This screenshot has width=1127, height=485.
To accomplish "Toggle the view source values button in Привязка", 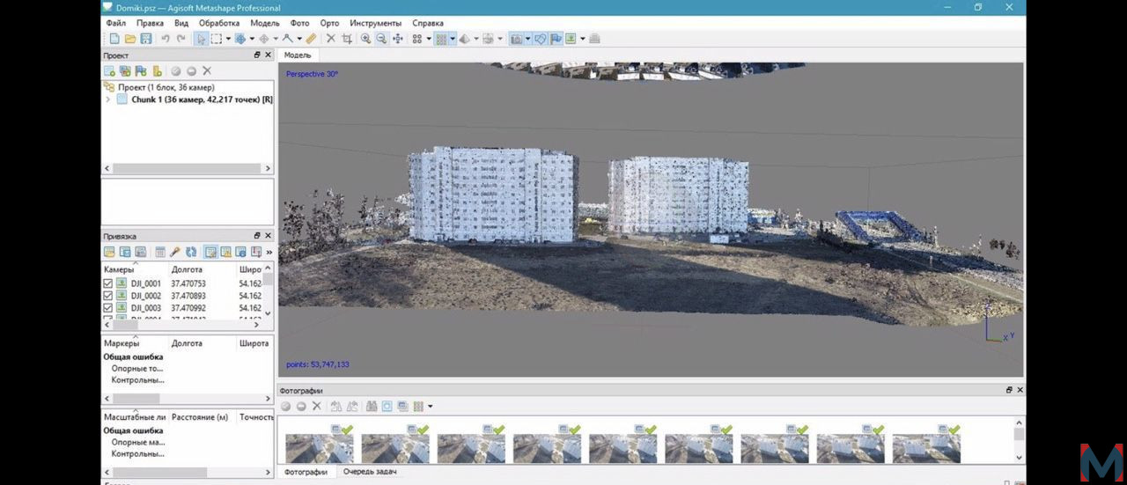I will [x=210, y=252].
